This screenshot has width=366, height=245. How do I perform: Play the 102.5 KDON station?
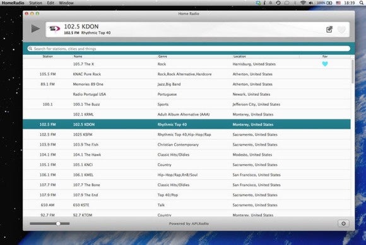[35, 28]
